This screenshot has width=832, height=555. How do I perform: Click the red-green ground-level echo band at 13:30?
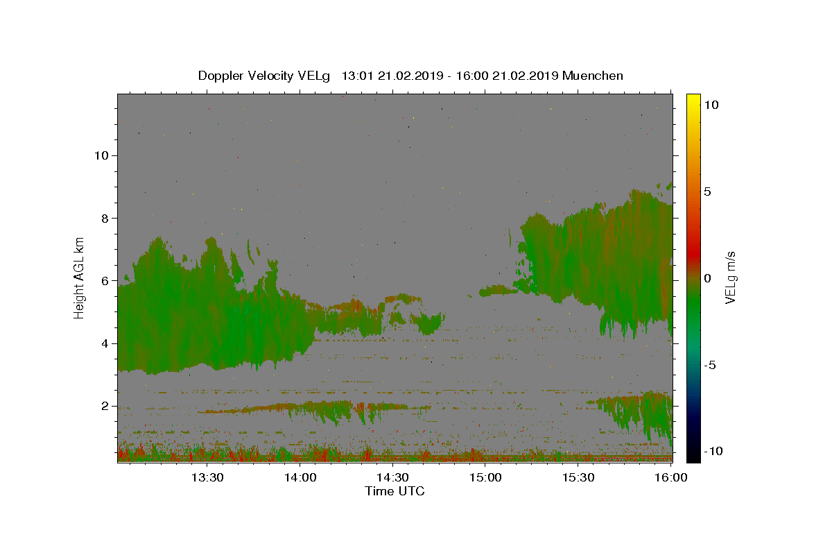[x=207, y=454]
